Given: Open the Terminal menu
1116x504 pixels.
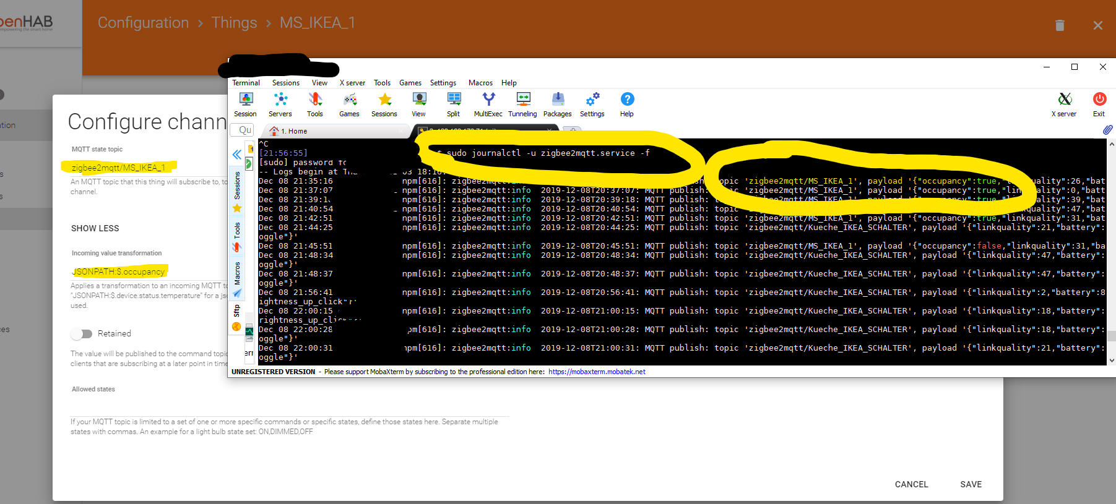Looking at the screenshot, I should 246,83.
